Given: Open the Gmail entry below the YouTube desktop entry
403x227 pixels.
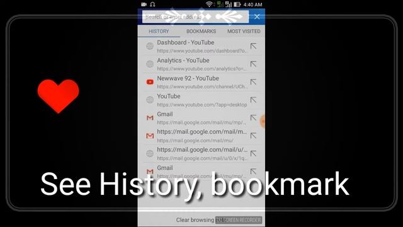Looking at the screenshot, I should 201,118.
